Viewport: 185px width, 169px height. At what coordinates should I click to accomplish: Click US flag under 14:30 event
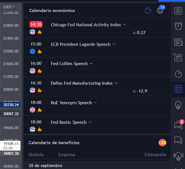click(x=32, y=32)
